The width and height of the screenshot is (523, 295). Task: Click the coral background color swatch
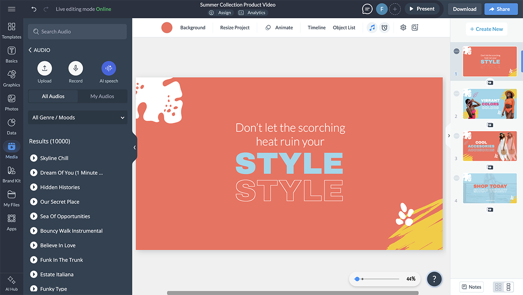[x=167, y=27]
